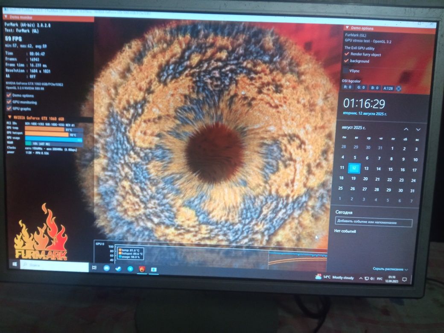
Task: Click the taskbar clock showing 01:16
Action: (x=392, y=279)
